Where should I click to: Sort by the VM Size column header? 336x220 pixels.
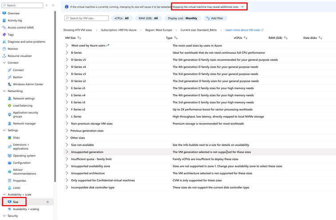coord(73,38)
